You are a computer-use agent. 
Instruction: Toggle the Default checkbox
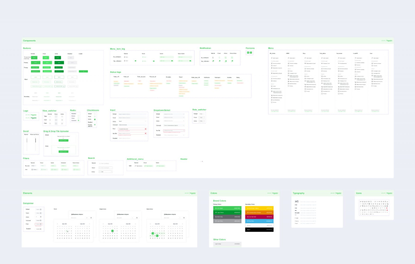(95, 114)
